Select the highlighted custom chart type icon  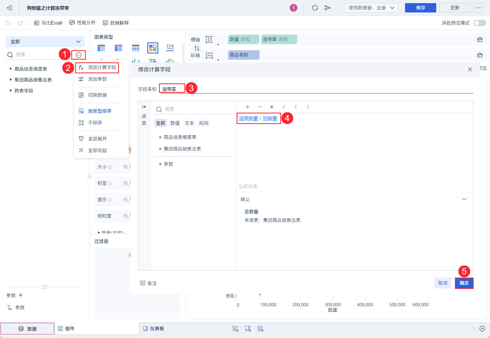tap(153, 48)
